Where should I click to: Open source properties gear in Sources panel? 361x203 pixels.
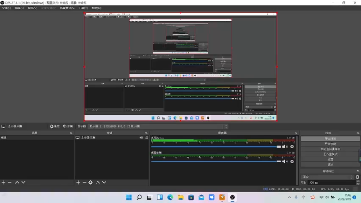91,182
